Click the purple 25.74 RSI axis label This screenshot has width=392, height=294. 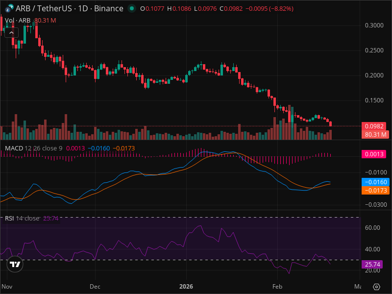372,264
